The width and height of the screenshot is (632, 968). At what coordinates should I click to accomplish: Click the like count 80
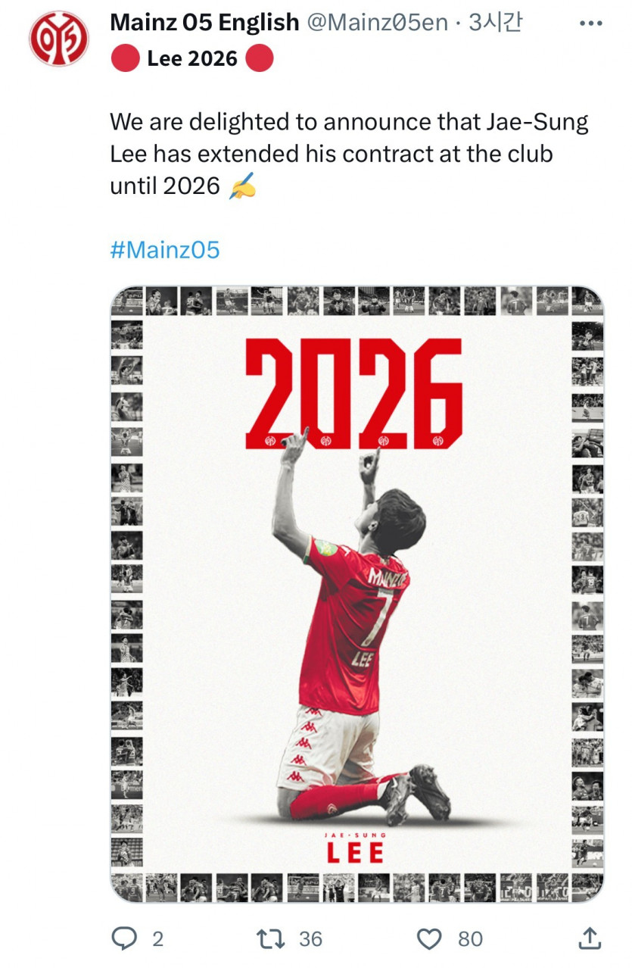[x=470, y=939]
